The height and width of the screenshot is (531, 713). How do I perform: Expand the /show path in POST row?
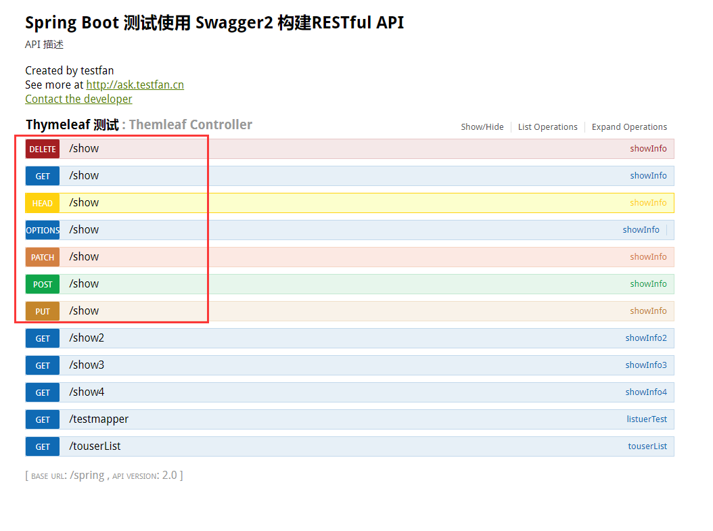click(x=84, y=283)
